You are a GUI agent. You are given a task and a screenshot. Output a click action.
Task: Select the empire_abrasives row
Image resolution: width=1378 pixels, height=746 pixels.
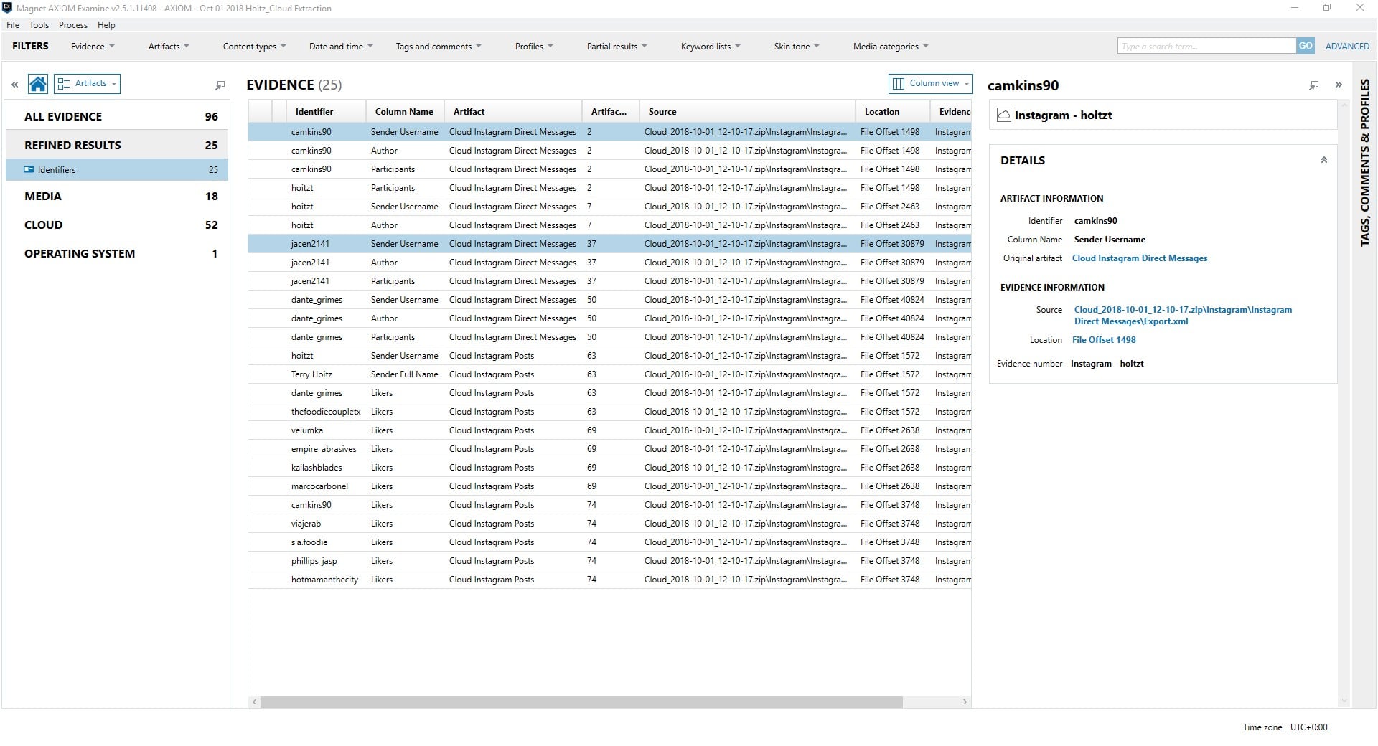click(610, 449)
